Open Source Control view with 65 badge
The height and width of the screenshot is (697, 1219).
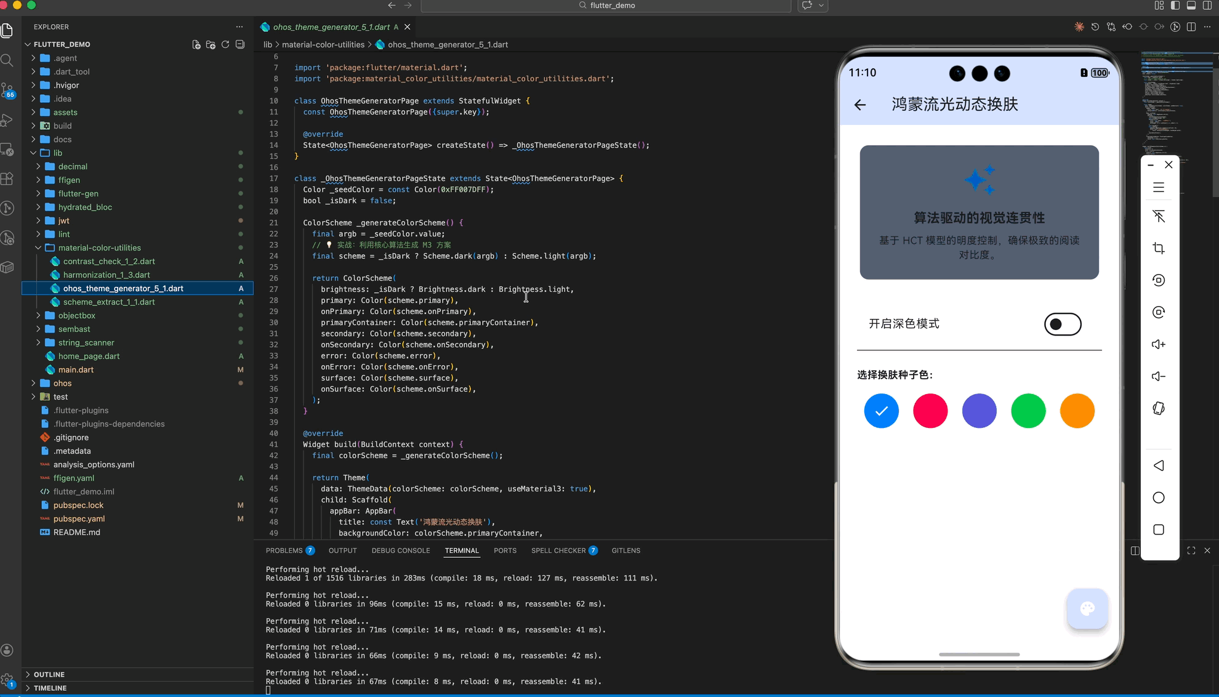click(7, 91)
